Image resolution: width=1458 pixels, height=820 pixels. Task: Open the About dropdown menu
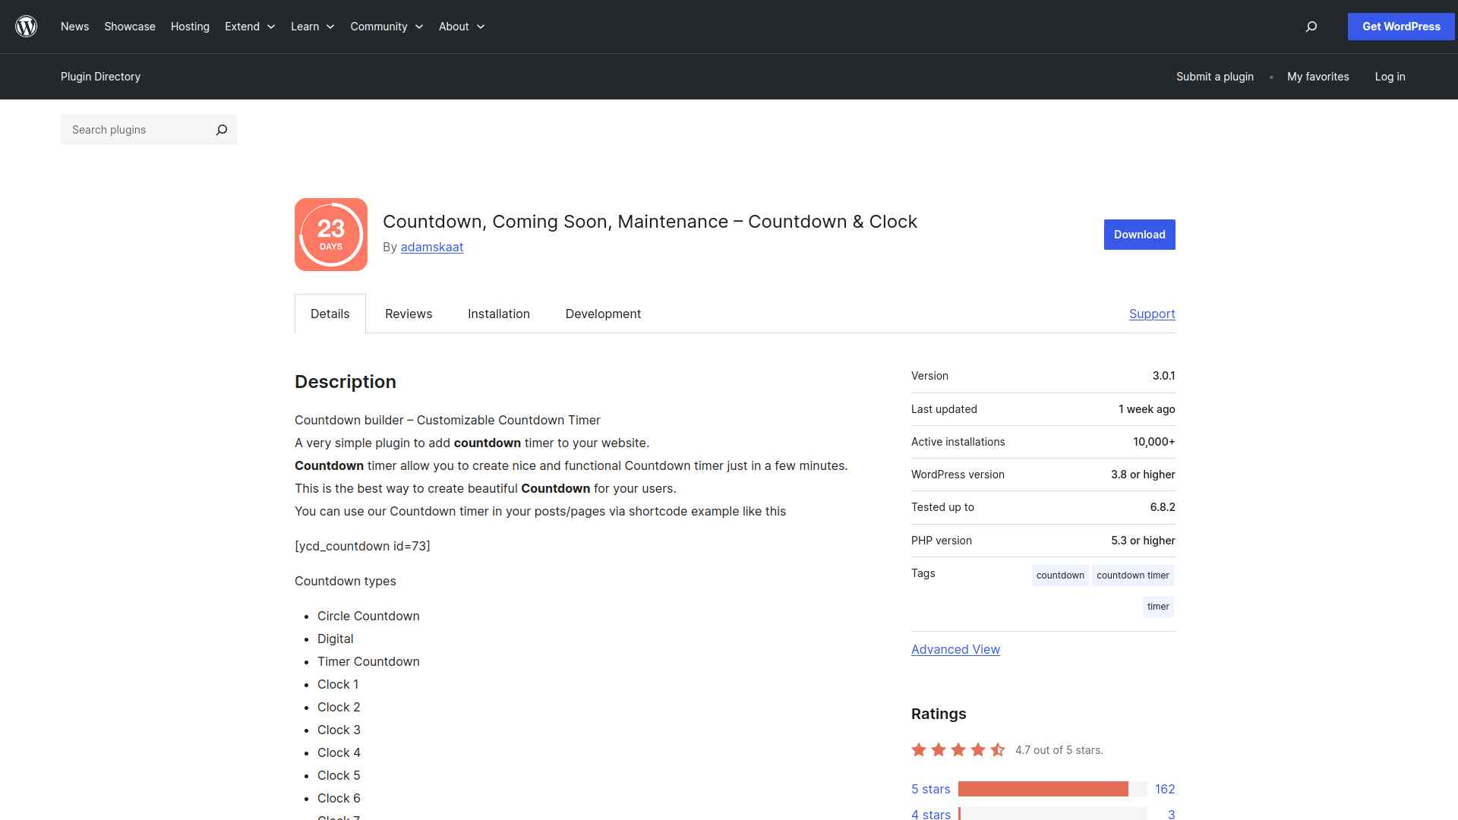coord(461,27)
